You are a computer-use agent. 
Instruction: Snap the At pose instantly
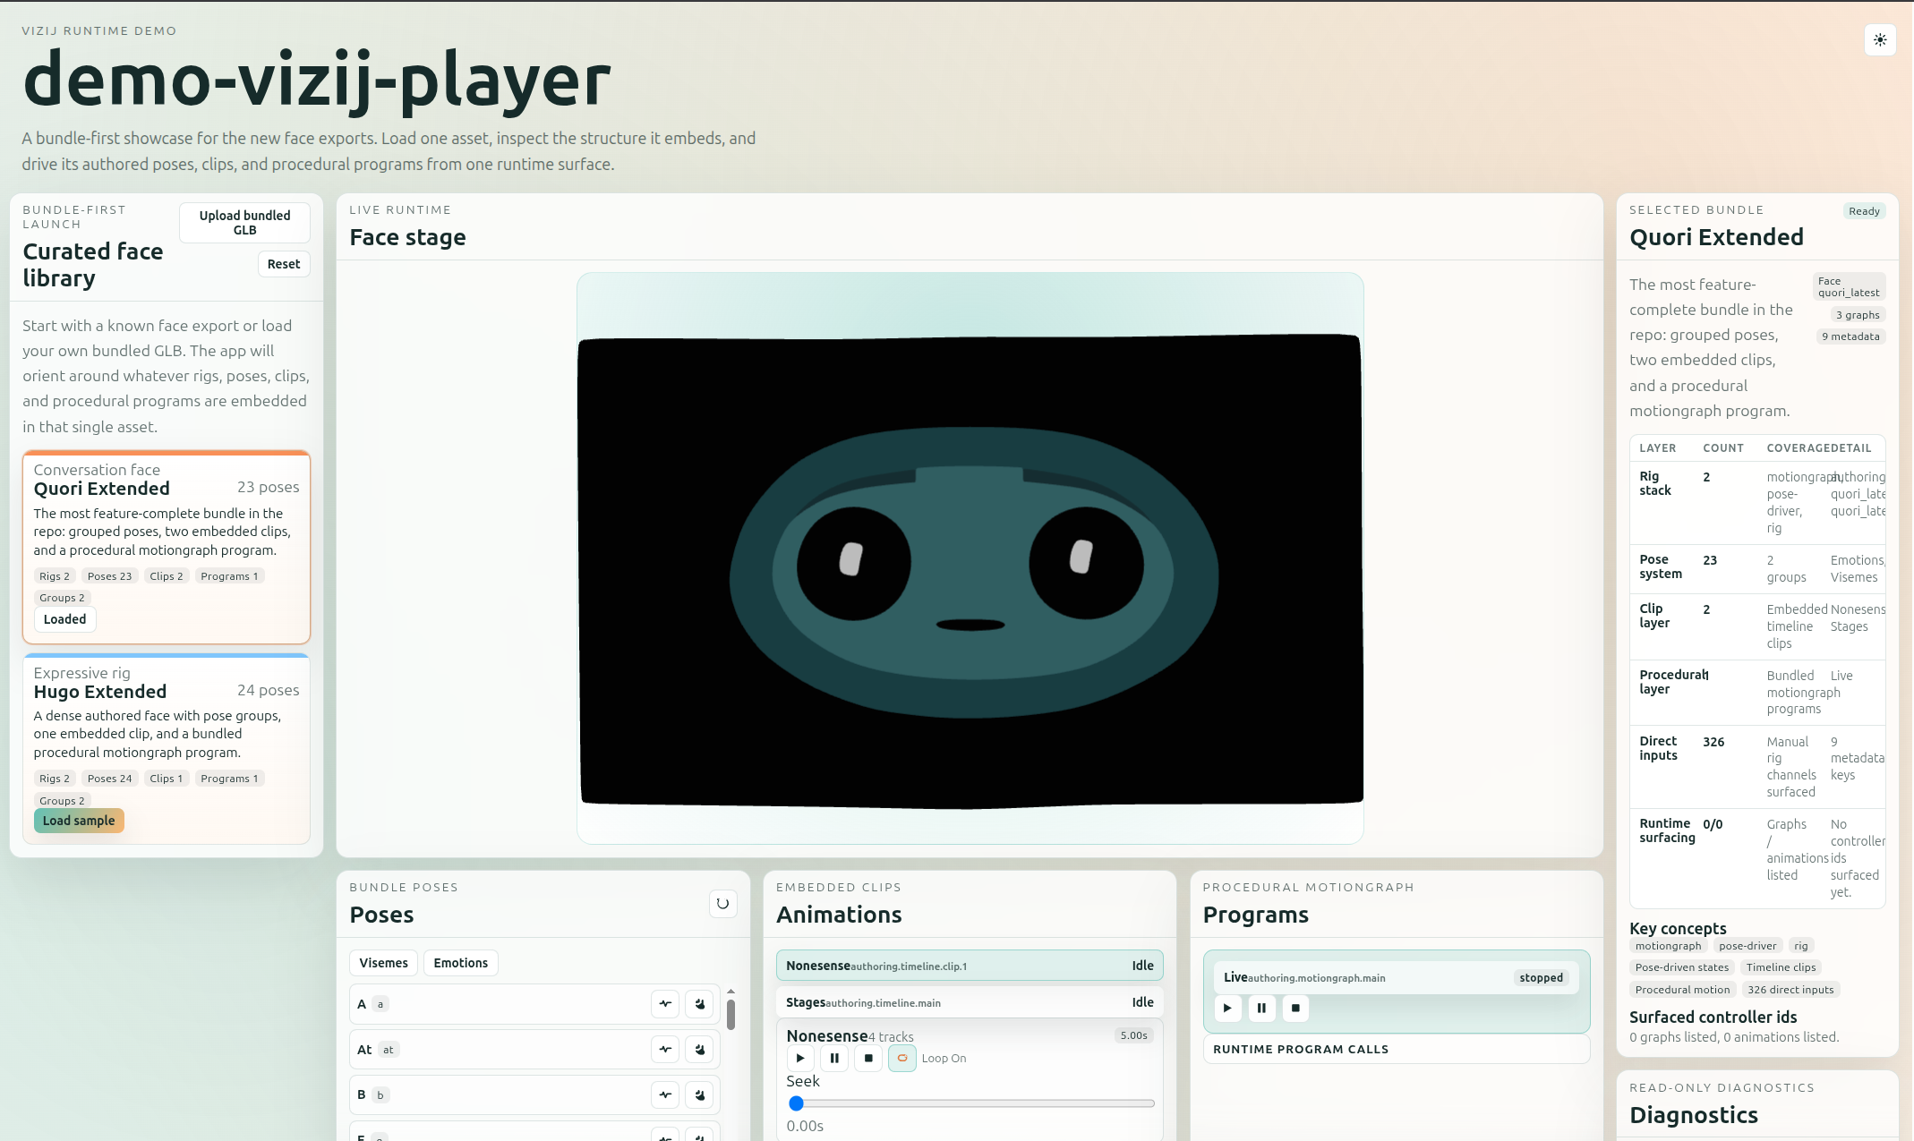click(699, 1049)
